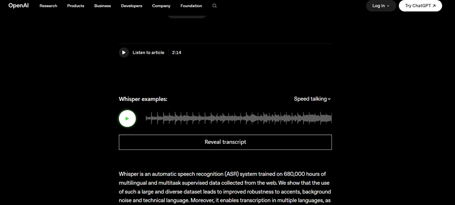Image resolution: width=455 pixels, height=205 pixels.
Task: Open the Speed talking example dropdown
Action: [312, 99]
